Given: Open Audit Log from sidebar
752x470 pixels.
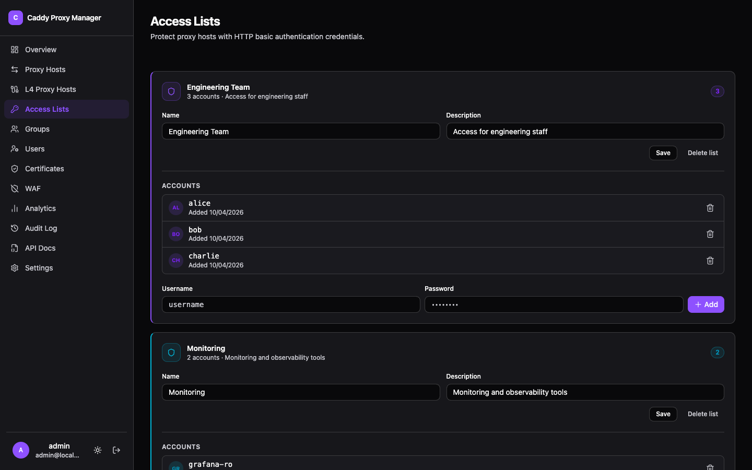Looking at the screenshot, I should click(x=41, y=228).
